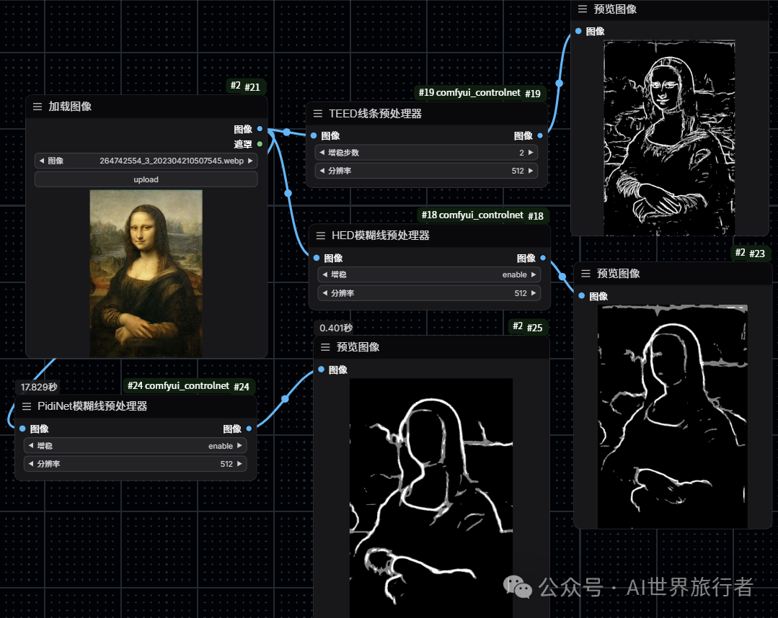Click HED 分辨率 512 field
The image size is (778, 618).
[429, 293]
